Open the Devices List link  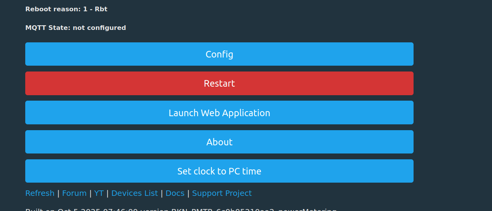[x=134, y=193]
